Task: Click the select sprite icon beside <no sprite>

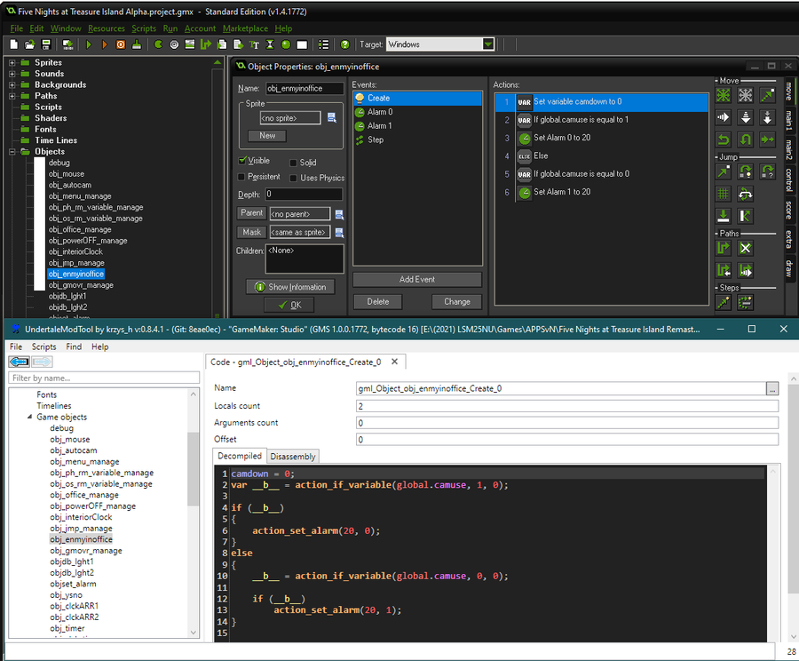Action: pyautogui.click(x=332, y=117)
